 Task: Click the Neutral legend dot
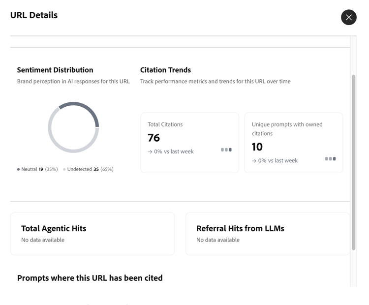coord(19,169)
